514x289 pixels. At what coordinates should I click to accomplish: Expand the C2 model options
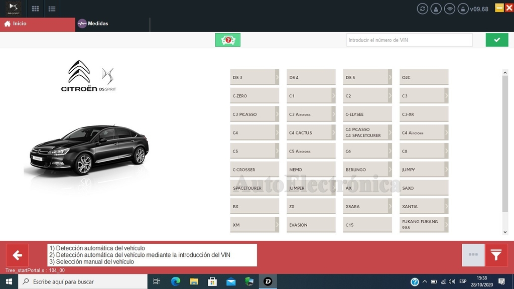tap(390, 96)
